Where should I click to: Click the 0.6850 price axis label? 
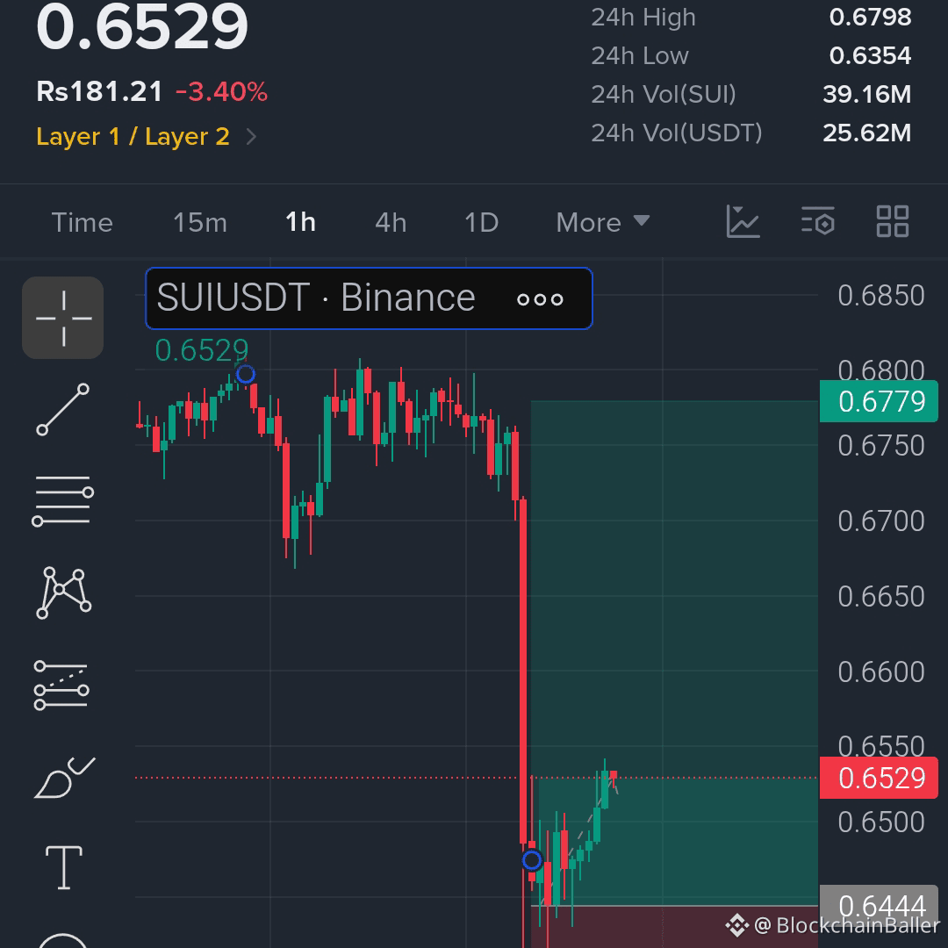[x=881, y=296]
